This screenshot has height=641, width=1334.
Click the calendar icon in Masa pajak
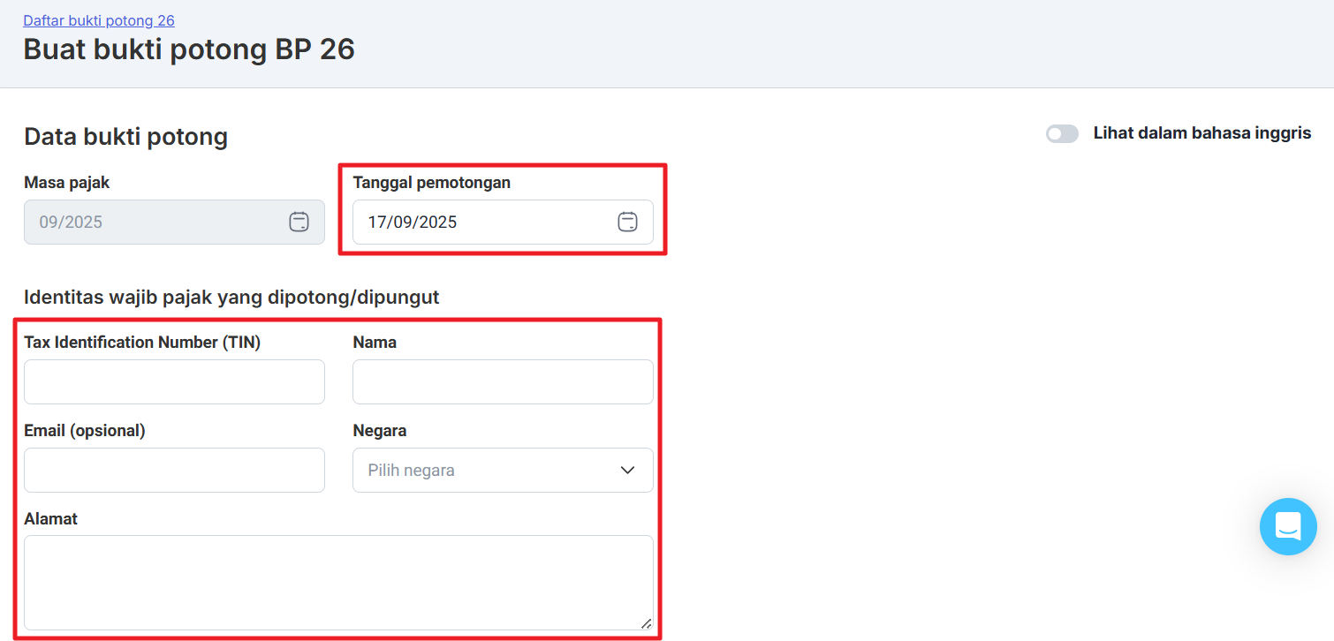tap(299, 222)
